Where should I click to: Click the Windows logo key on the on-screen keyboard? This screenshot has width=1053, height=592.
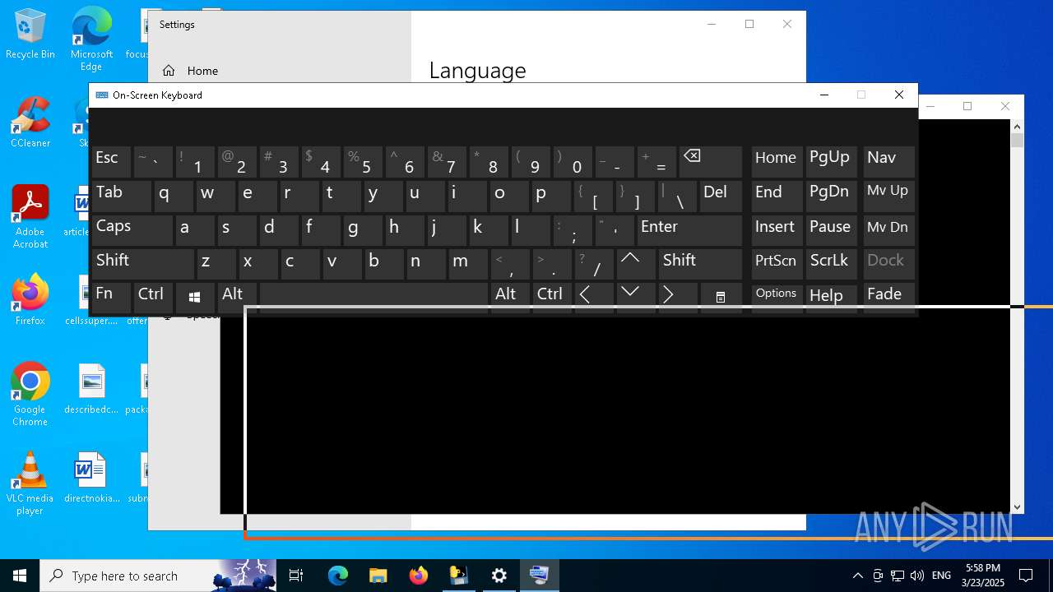tap(194, 298)
